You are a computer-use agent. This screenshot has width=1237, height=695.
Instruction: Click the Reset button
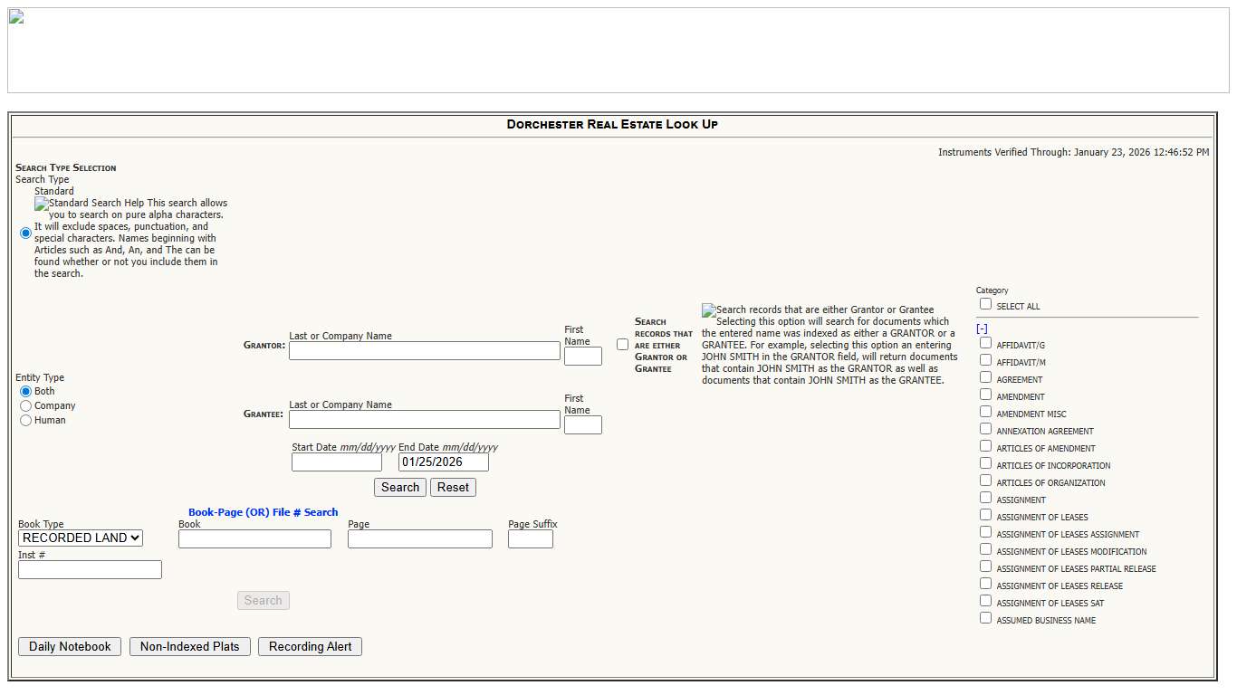tap(453, 487)
